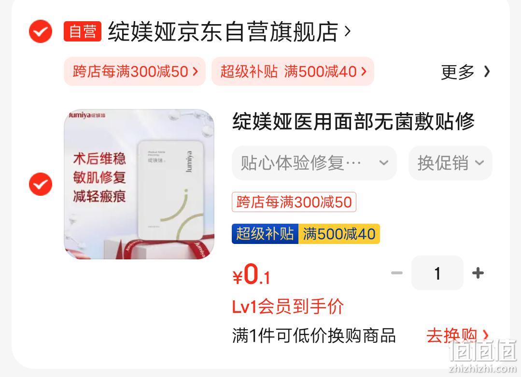Click the outlined 跨店每满300减50 tag
This screenshot has width=521, height=377.
[x=294, y=202]
